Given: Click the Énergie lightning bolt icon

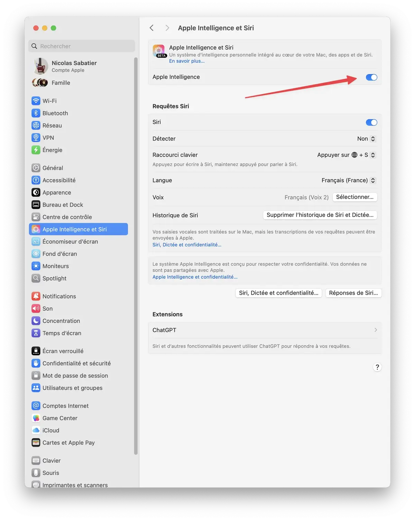Looking at the screenshot, I should [36, 150].
